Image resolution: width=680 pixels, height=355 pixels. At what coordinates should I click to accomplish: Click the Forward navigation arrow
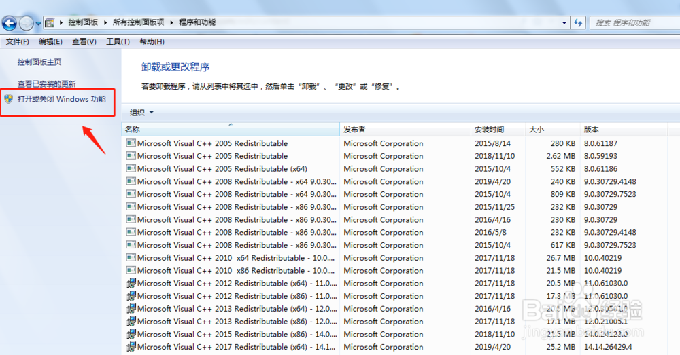coord(26,23)
